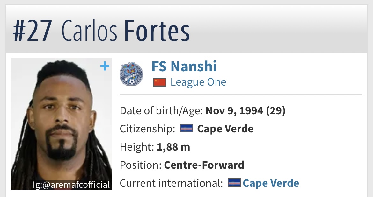The image size is (373, 197).
Task: Click the Current international label
Action: pos(171,183)
